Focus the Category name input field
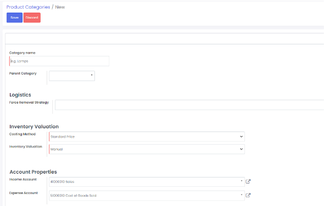This screenshot has width=325, height=206. 59,61
